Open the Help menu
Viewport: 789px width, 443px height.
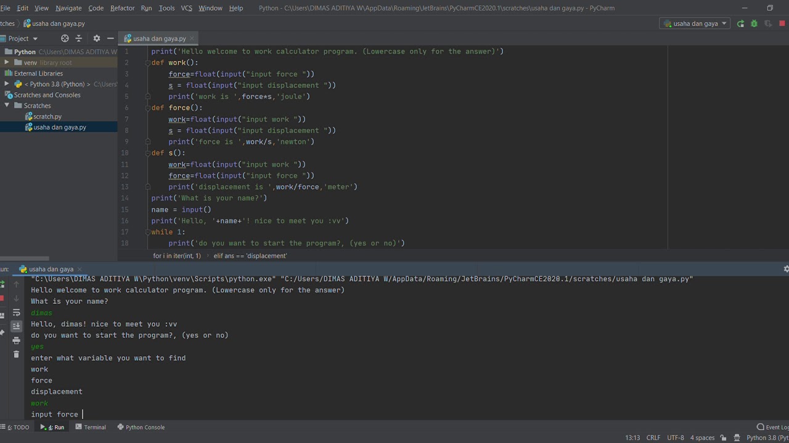[235, 8]
